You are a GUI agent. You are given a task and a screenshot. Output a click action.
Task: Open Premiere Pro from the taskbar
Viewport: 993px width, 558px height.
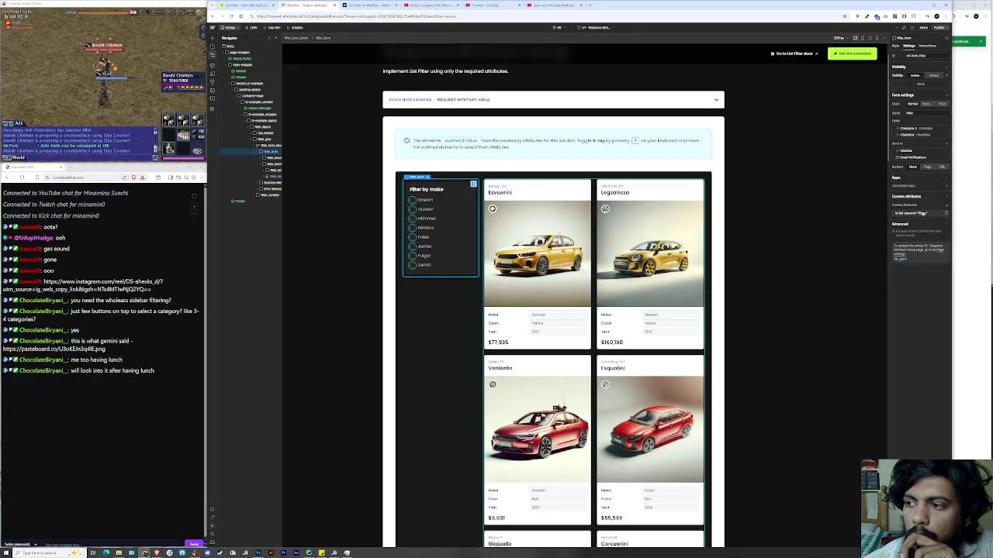point(284,553)
